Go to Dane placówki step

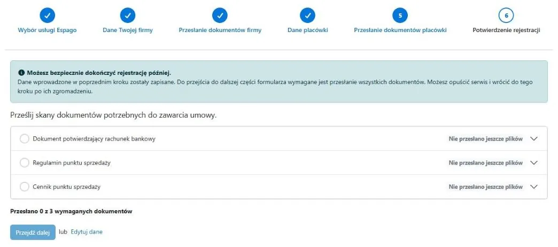[308, 30]
